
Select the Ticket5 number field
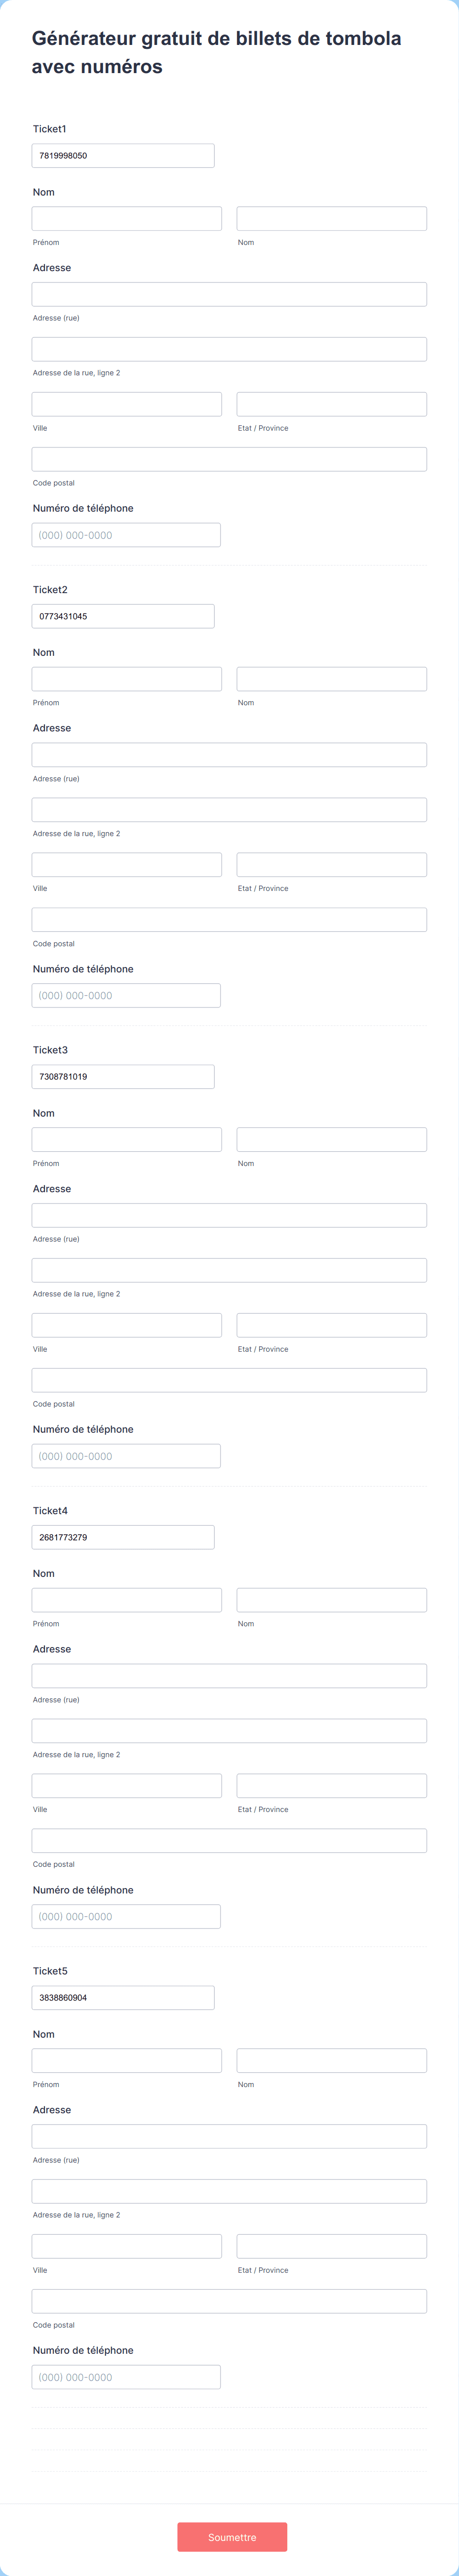point(123,1997)
